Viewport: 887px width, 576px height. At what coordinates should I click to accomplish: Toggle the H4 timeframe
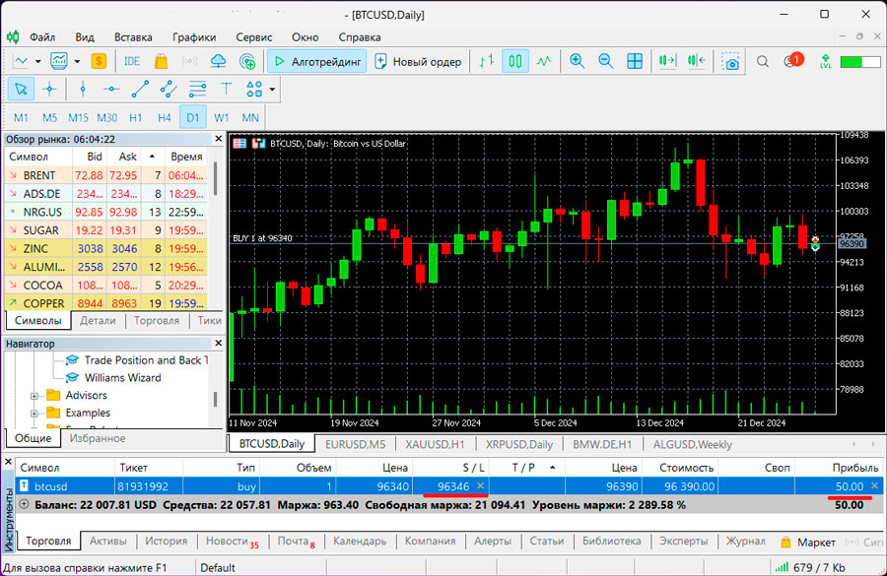[x=164, y=118]
